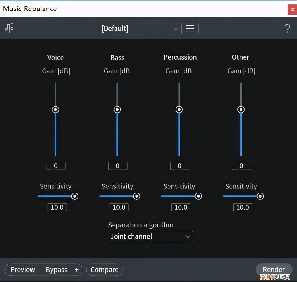Image resolution: width=297 pixels, height=282 pixels.
Task: Click the Voice sensitivity slider handle
Action: [x=75, y=196]
